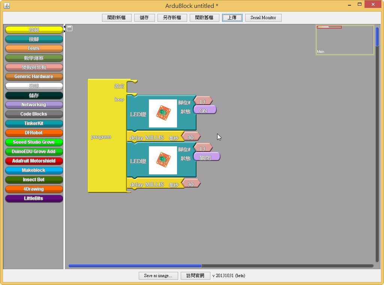Image resolution: width=384 pixels, height=285 pixels.
Task: Select the yellow program block
Action: click(x=101, y=137)
